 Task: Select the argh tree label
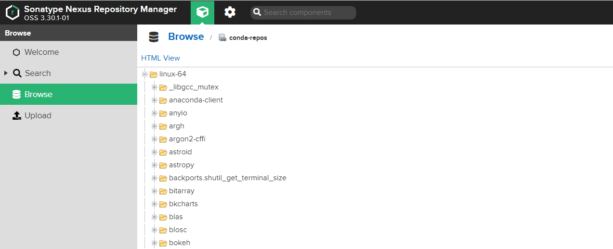click(x=177, y=126)
